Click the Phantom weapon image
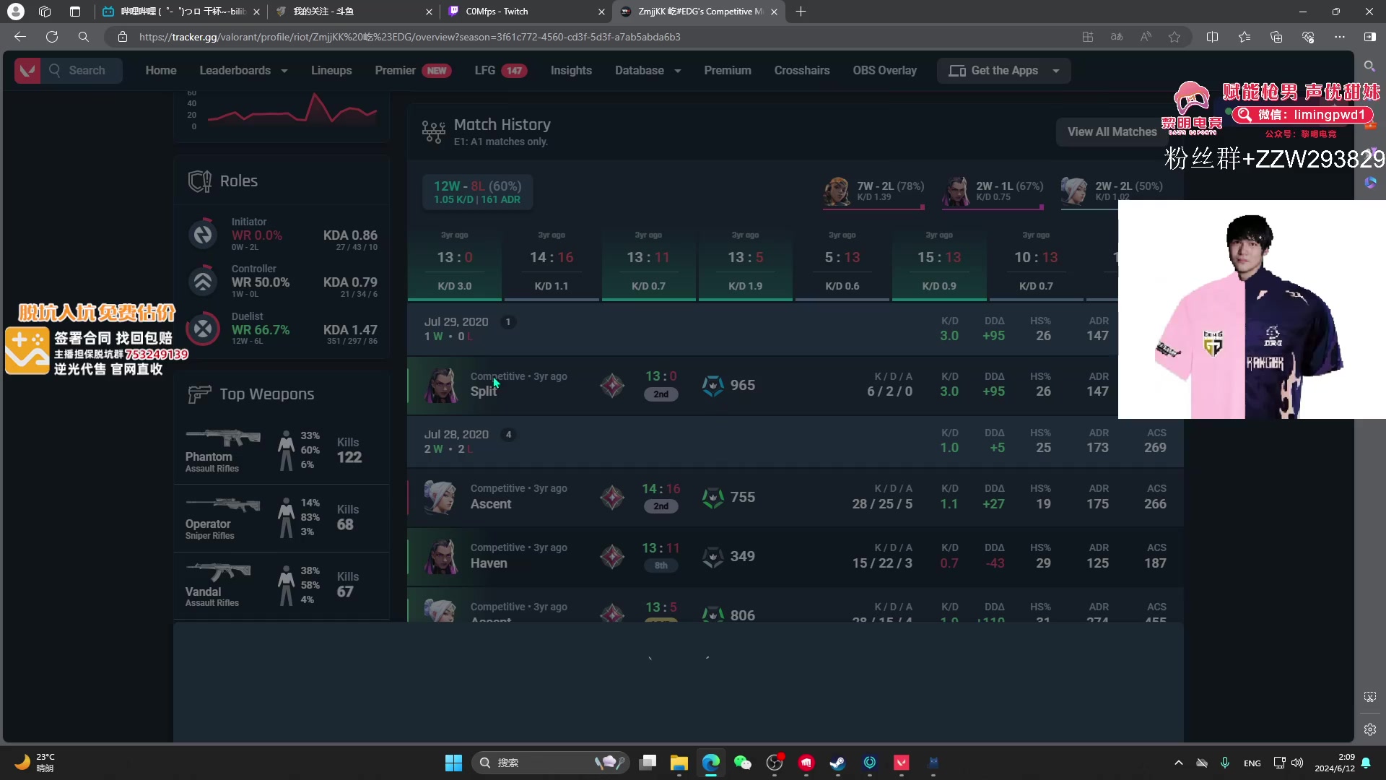This screenshot has width=1386, height=780. click(x=223, y=437)
